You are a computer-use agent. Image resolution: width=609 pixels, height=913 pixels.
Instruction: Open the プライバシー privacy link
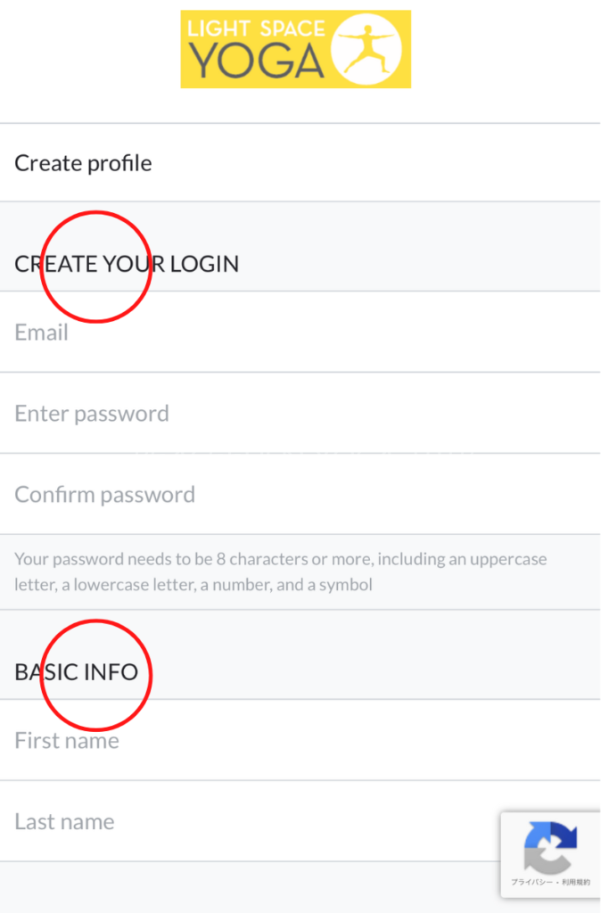tap(533, 882)
